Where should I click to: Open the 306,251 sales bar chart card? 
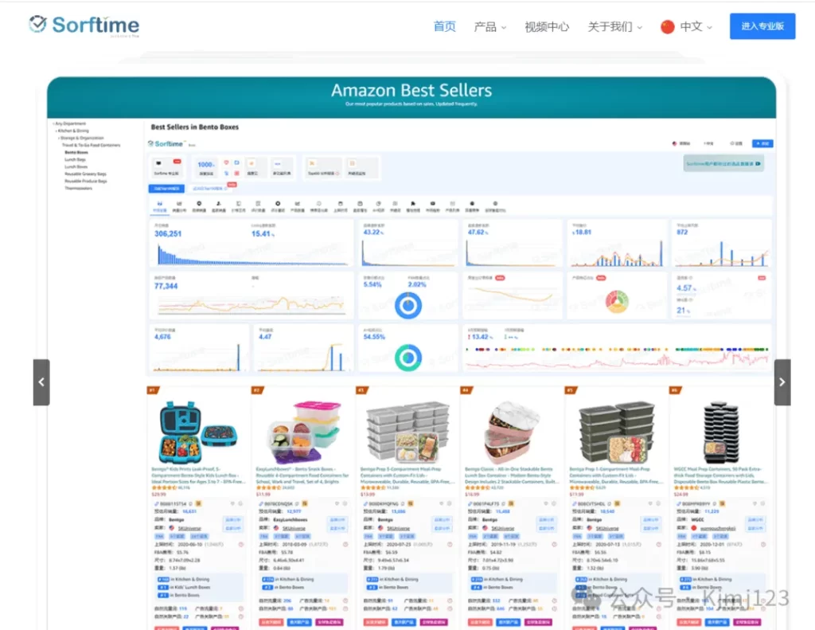click(x=252, y=244)
